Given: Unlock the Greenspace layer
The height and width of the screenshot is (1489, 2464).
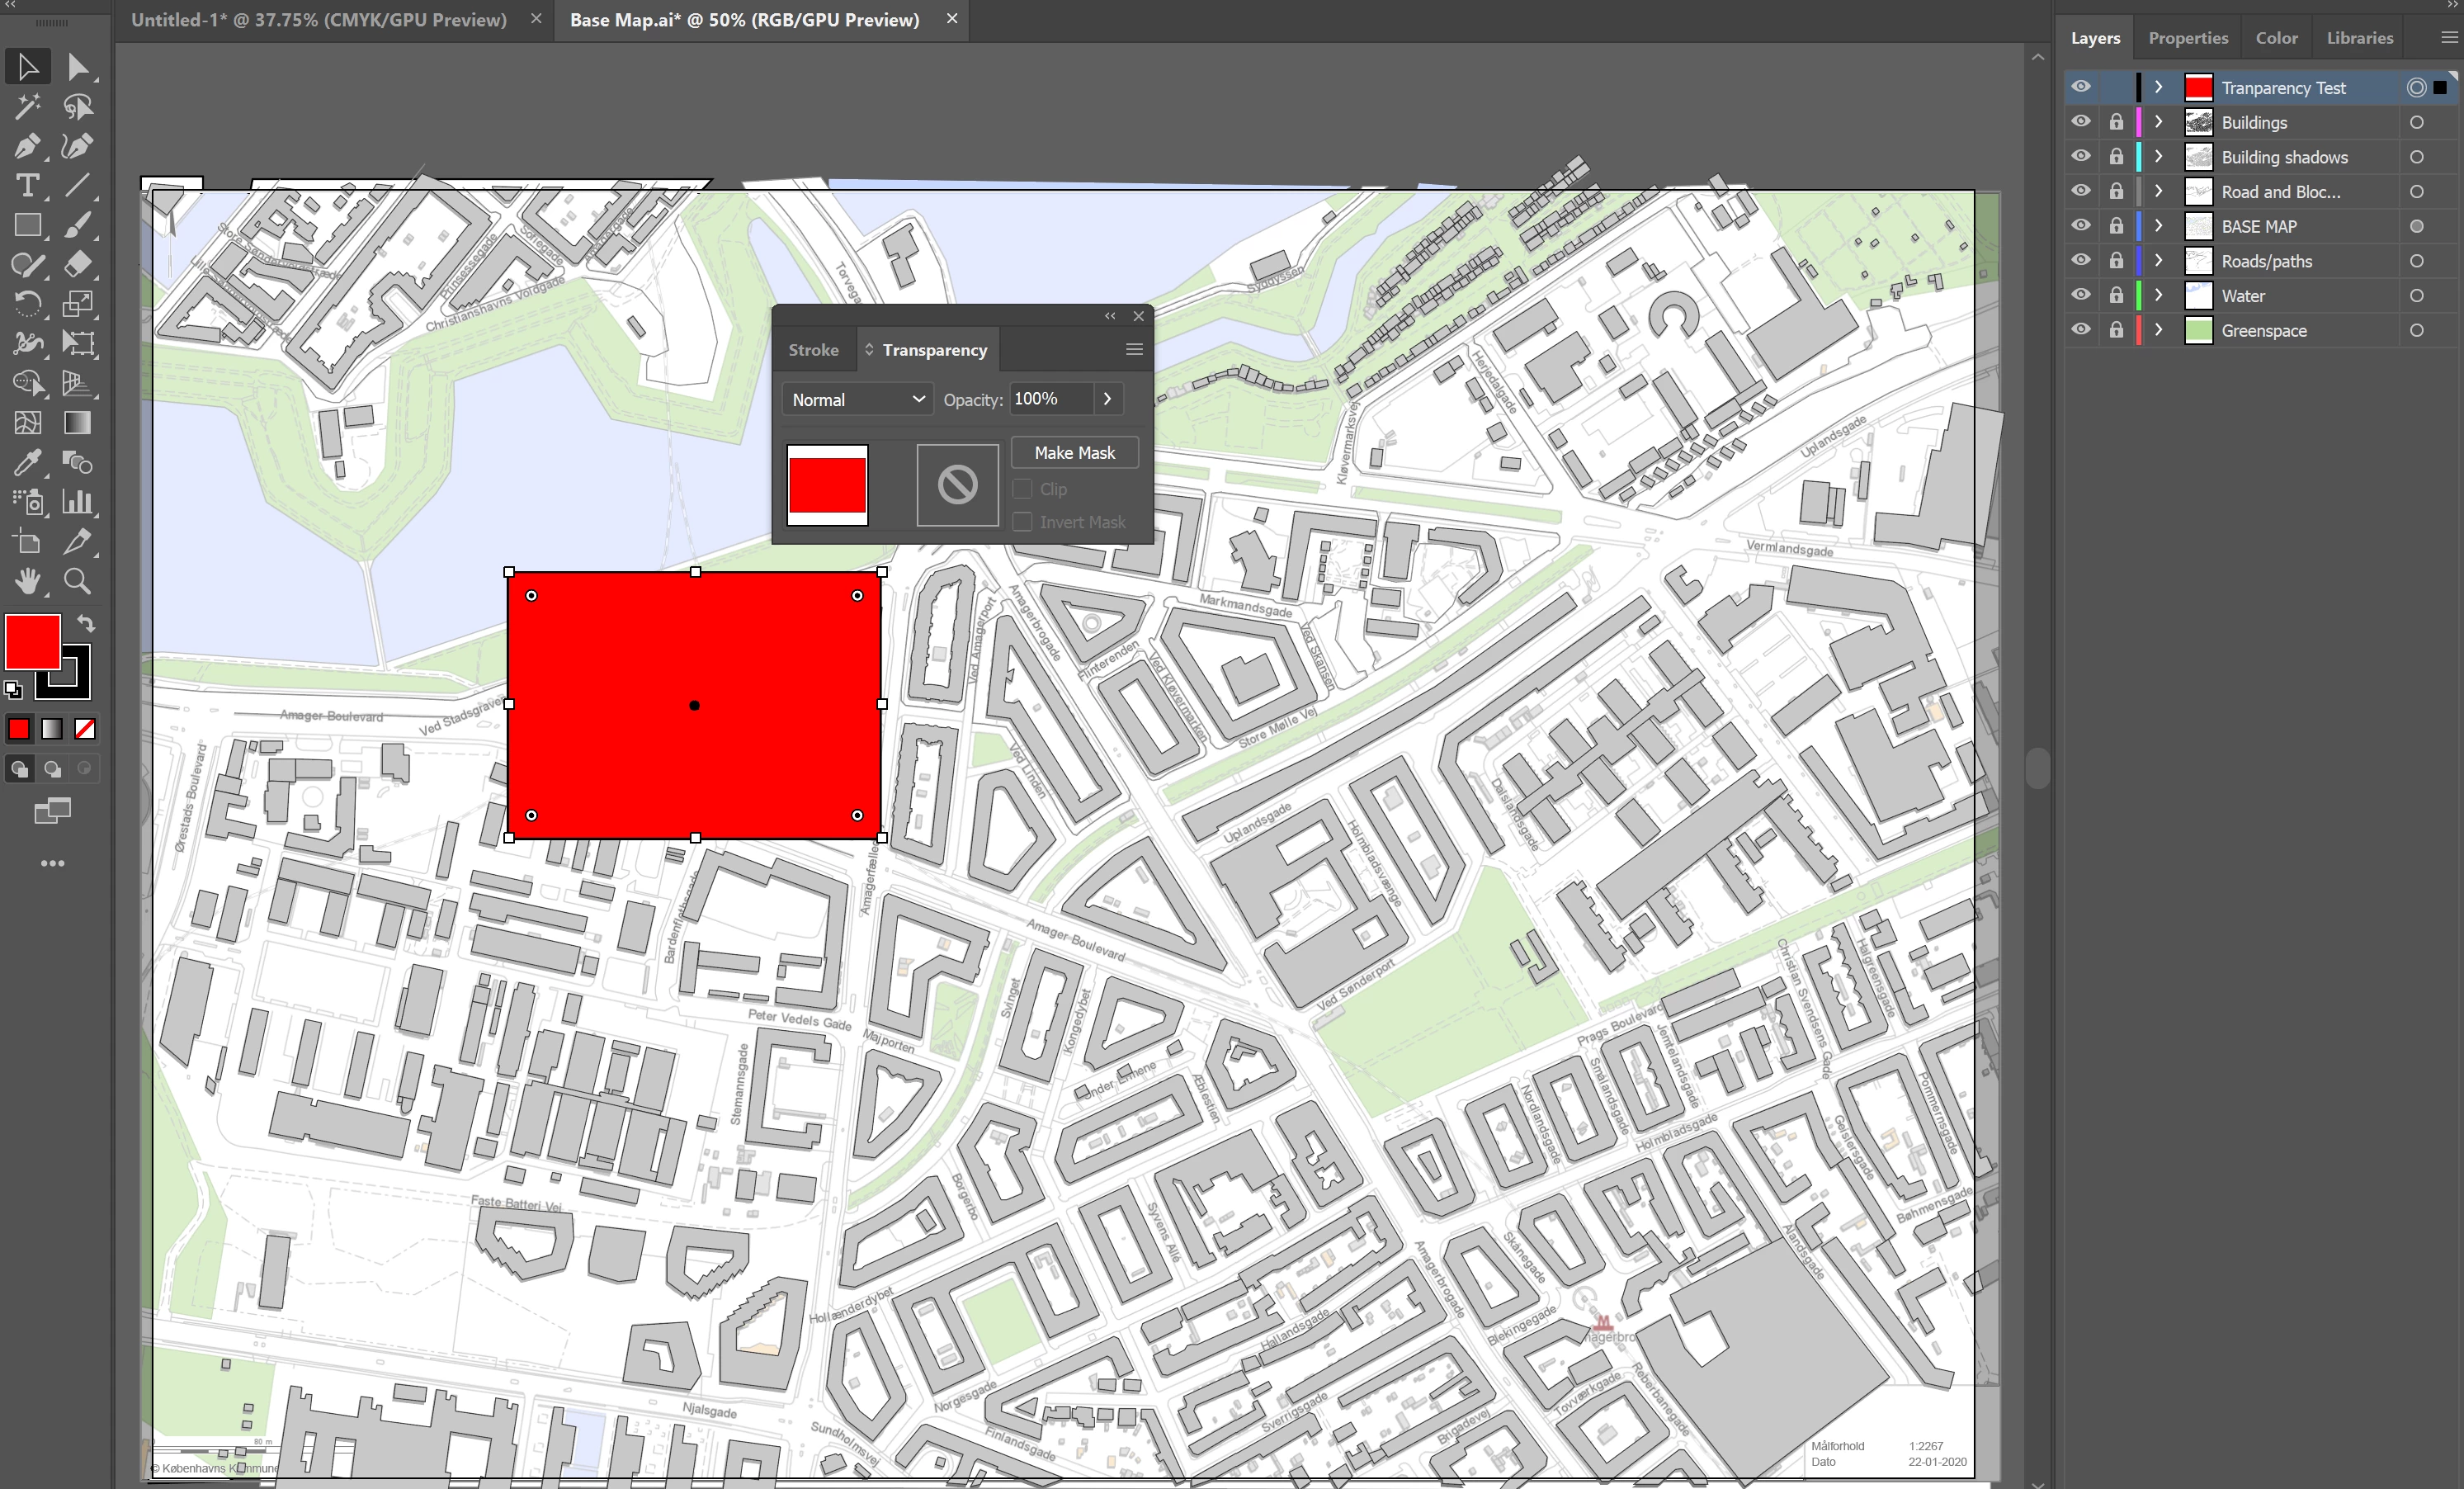Looking at the screenshot, I should 2116,330.
